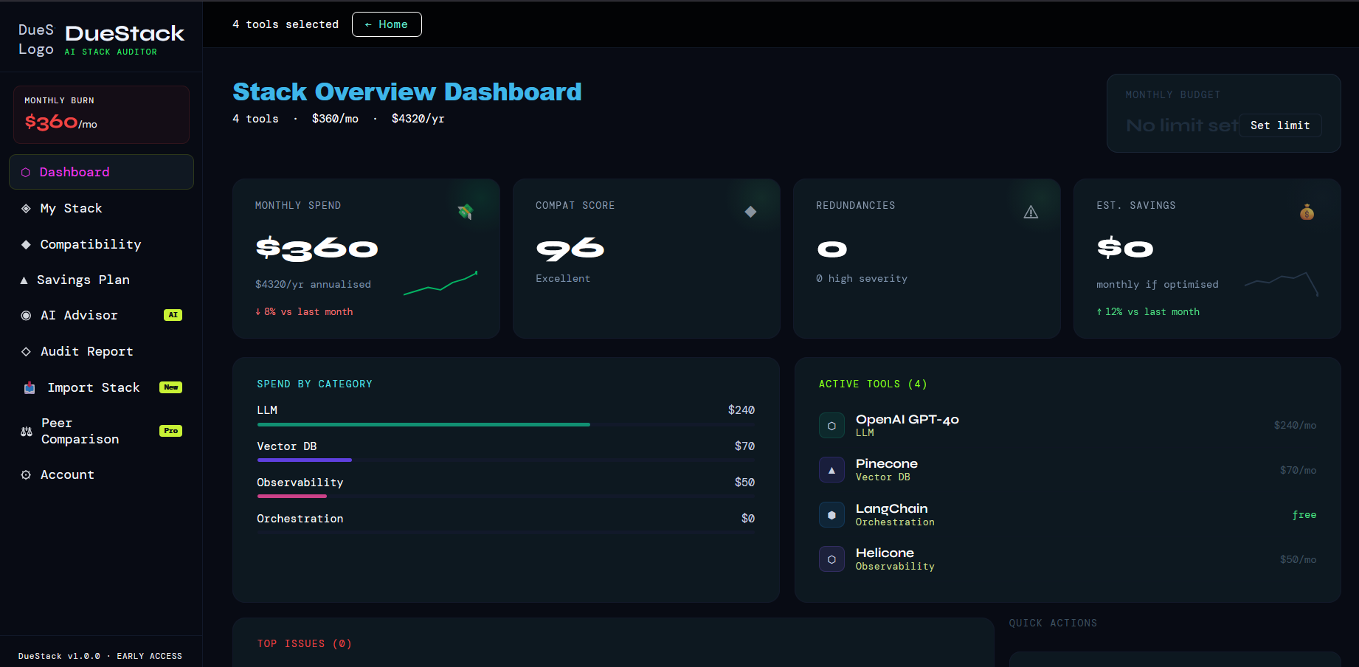
Task: Go to My Stack
Action: point(101,209)
